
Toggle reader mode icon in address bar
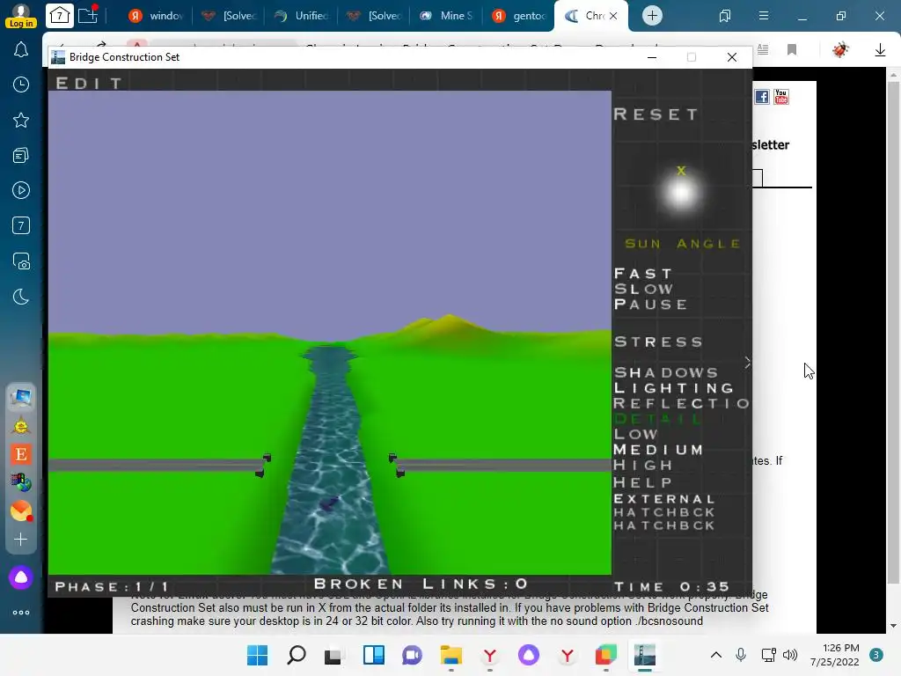coord(763,49)
